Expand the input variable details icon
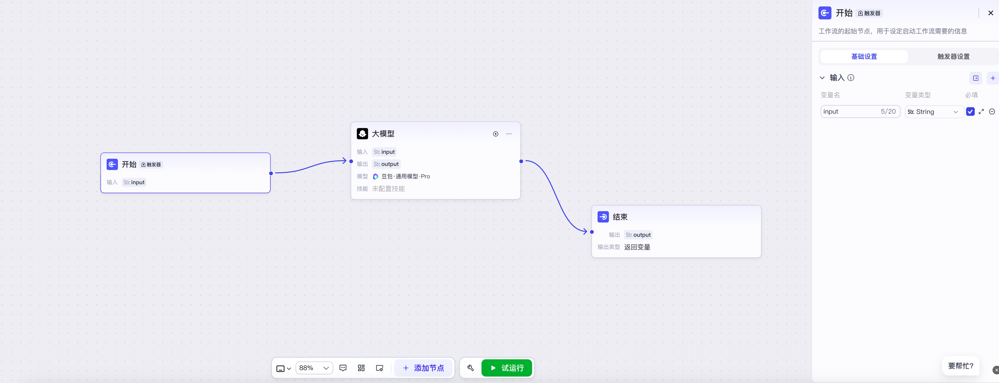Screen dimensions: 999x383 coord(981,112)
